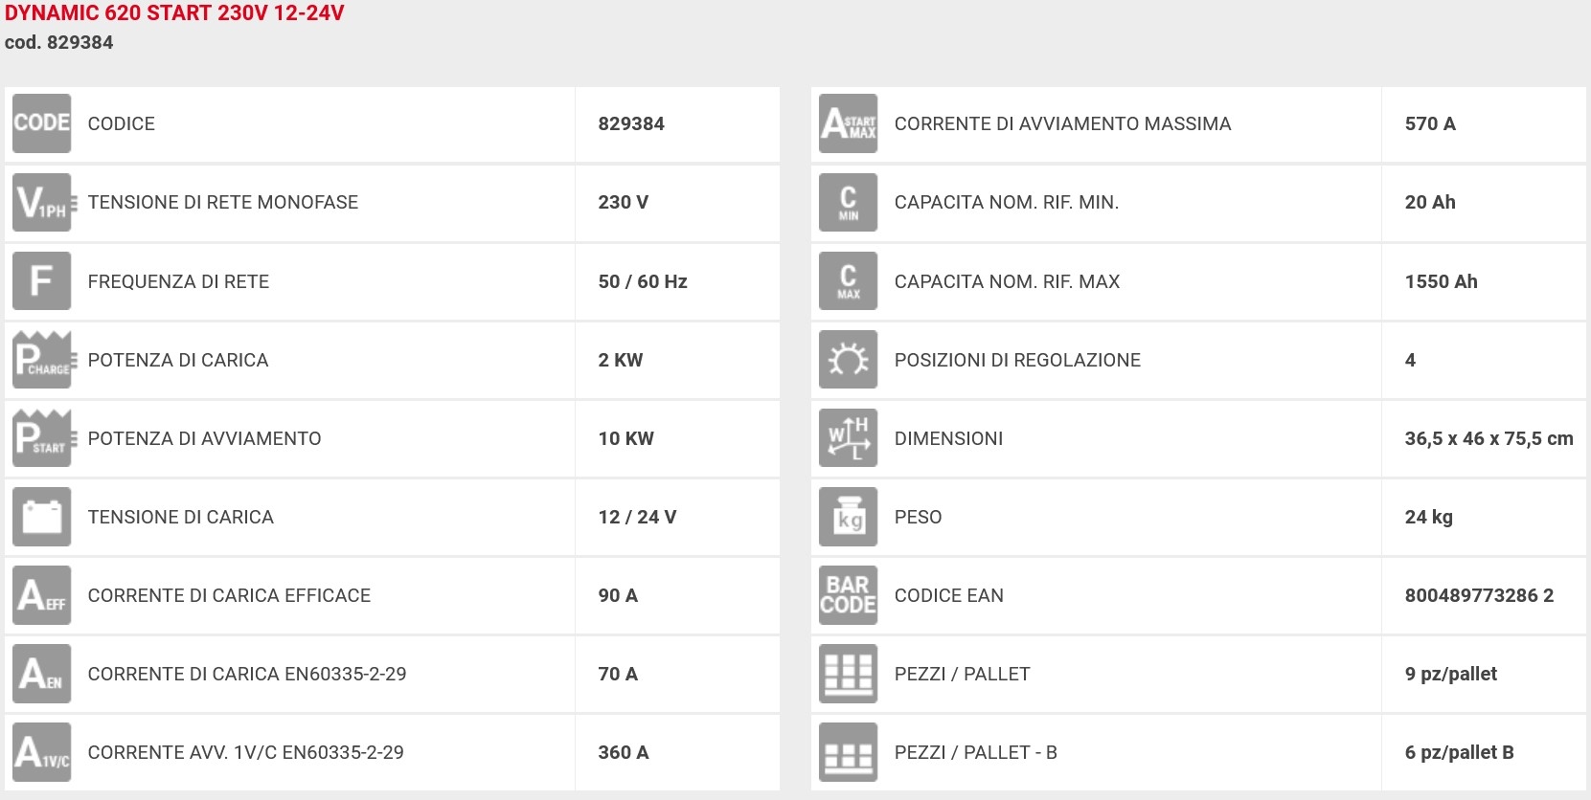Click the value 360 A
The image size is (1591, 800).
point(624,752)
